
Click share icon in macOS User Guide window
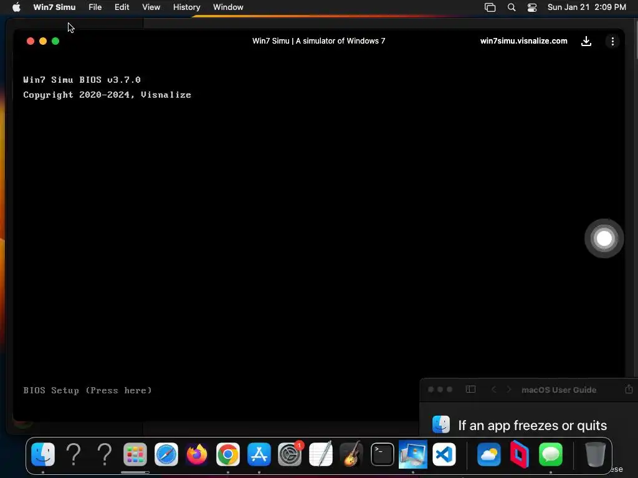click(629, 389)
